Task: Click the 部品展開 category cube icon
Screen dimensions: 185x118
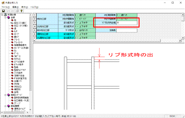Action: (x=9, y=106)
